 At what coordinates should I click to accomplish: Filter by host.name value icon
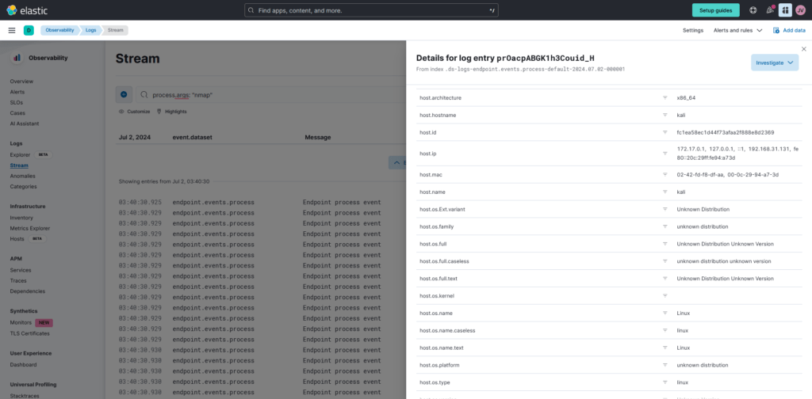pyautogui.click(x=665, y=192)
